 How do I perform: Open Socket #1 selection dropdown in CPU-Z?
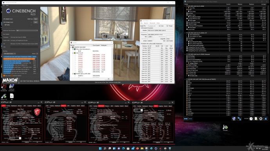pyautogui.click(x=15, y=138)
